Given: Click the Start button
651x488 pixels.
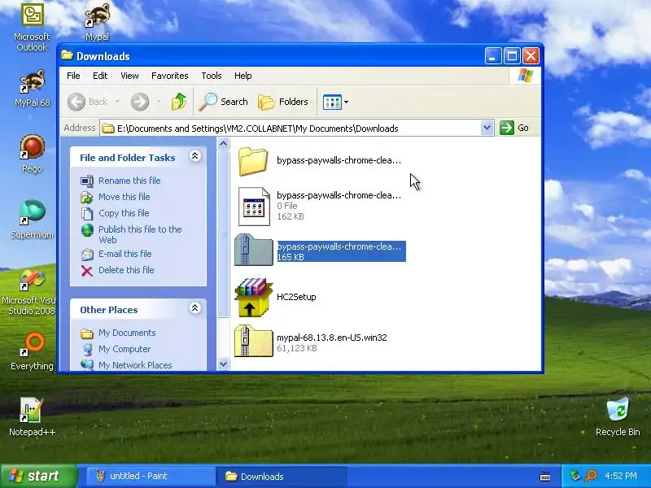Looking at the screenshot, I should coord(39,476).
